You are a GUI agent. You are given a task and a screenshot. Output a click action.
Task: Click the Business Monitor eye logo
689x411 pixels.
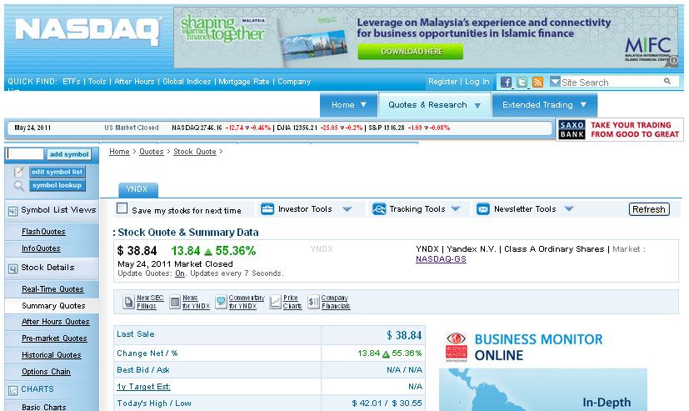(456, 347)
